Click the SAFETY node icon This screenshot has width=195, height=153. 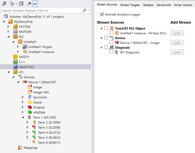click(15, 57)
